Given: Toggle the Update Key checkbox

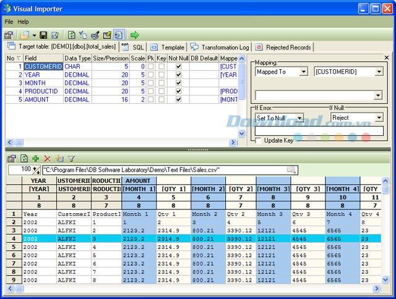Looking at the screenshot, I should click(x=257, y=140).
